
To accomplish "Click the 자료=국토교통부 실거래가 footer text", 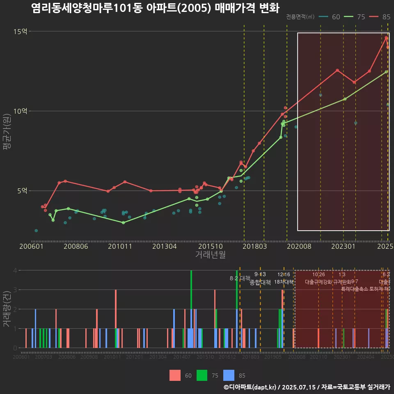I will pos(355,387).
